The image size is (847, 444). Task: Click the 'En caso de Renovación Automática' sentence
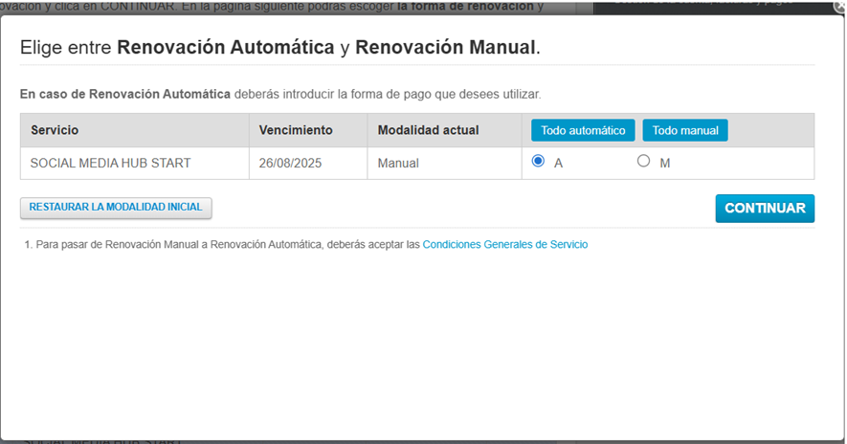(x=280, y=94)
